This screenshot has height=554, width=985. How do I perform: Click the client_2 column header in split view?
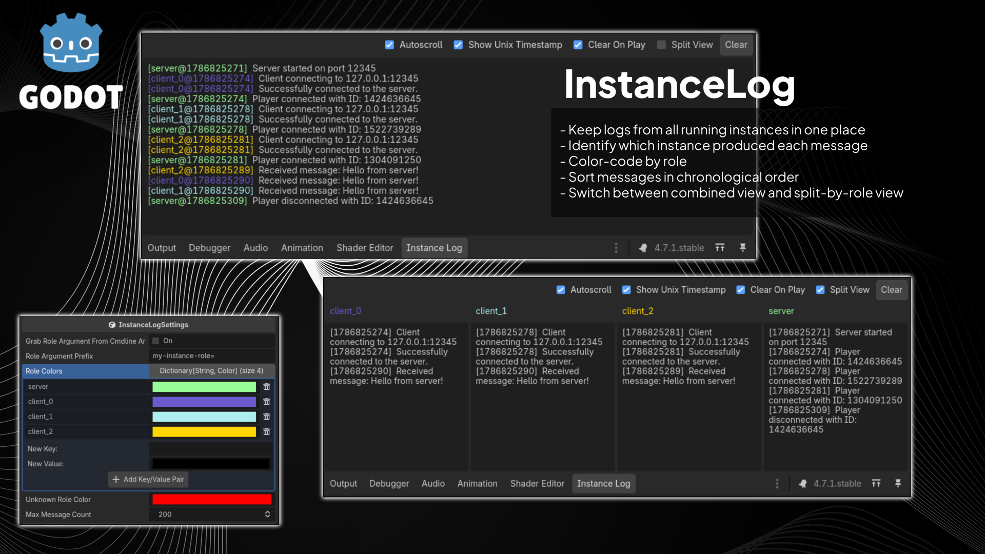(x=638, y=311)
